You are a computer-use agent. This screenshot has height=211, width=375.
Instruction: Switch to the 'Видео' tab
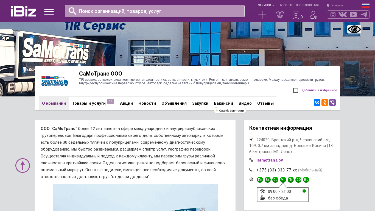pyautogui.click(x=245, y=103)
